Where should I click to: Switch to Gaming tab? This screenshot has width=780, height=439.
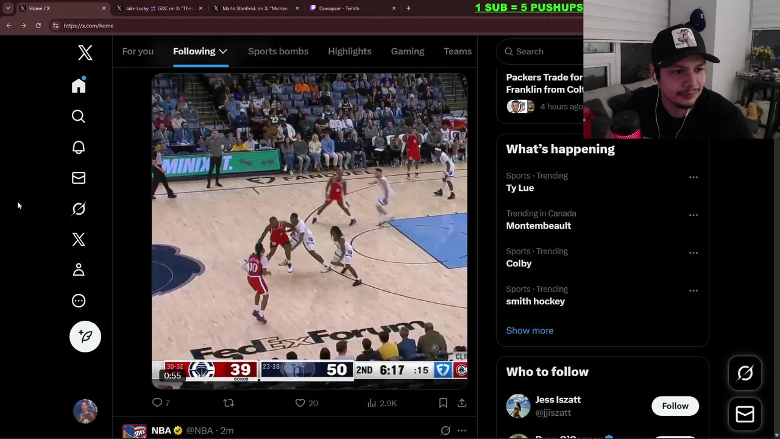[408, 51]
